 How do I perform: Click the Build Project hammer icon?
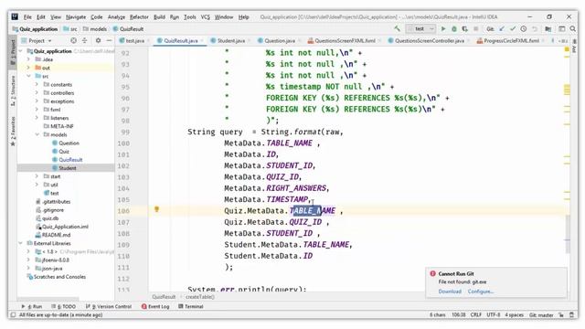pyautogui.click(x=397, y=28)
